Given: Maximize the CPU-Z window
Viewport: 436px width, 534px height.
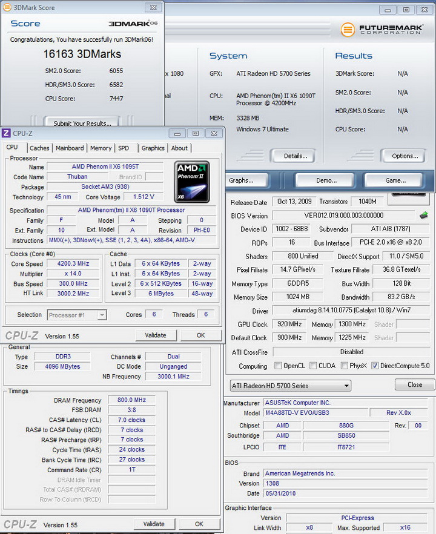Looking at the screenshot, I should click(196, 133).
